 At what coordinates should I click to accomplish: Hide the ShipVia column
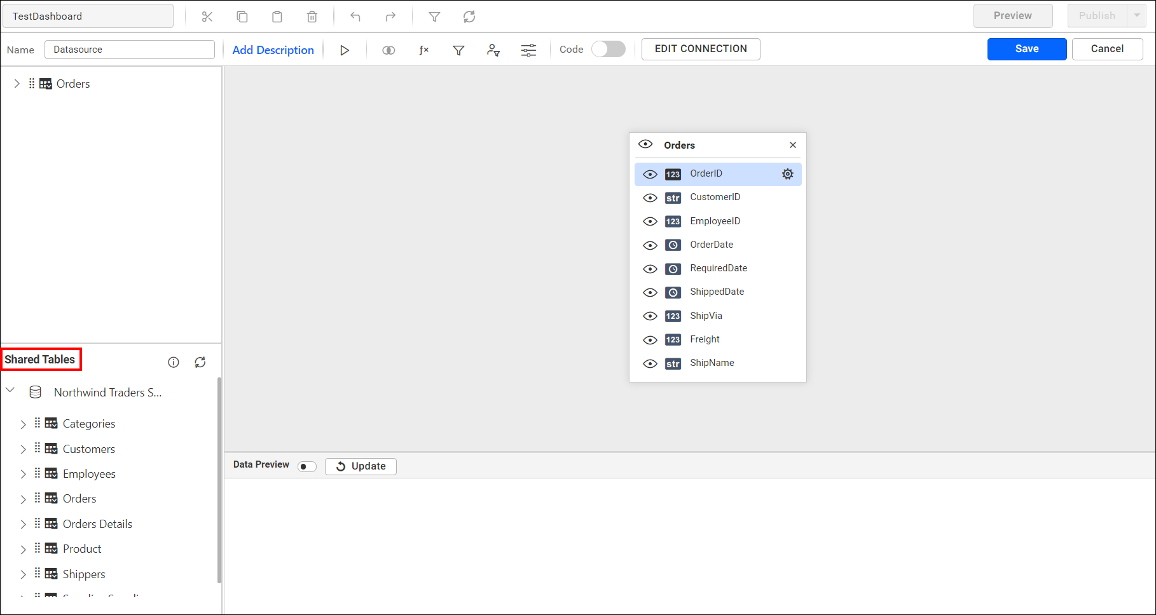pos(650,316)
